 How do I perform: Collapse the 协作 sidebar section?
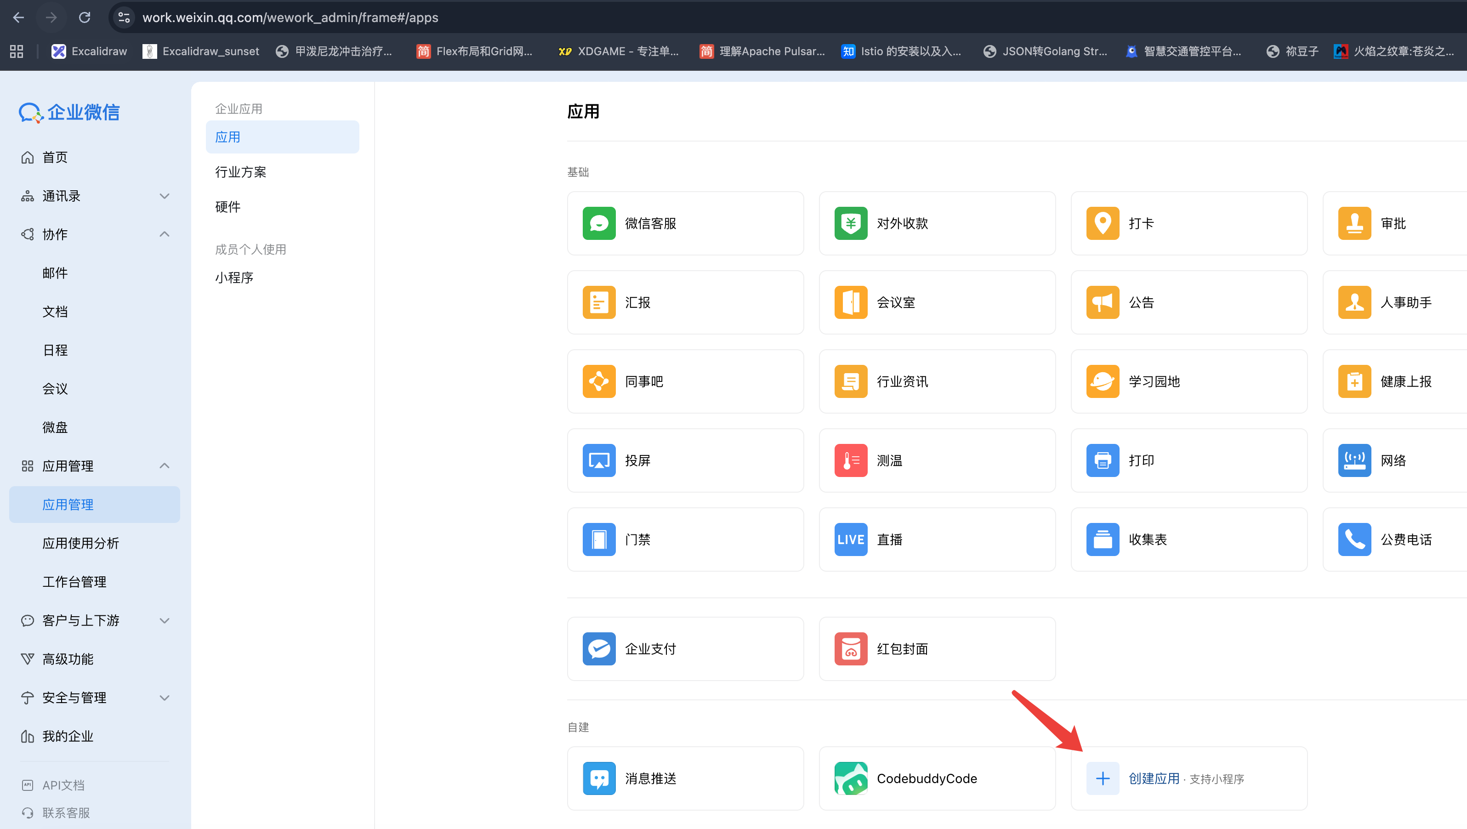click(164, 234)
